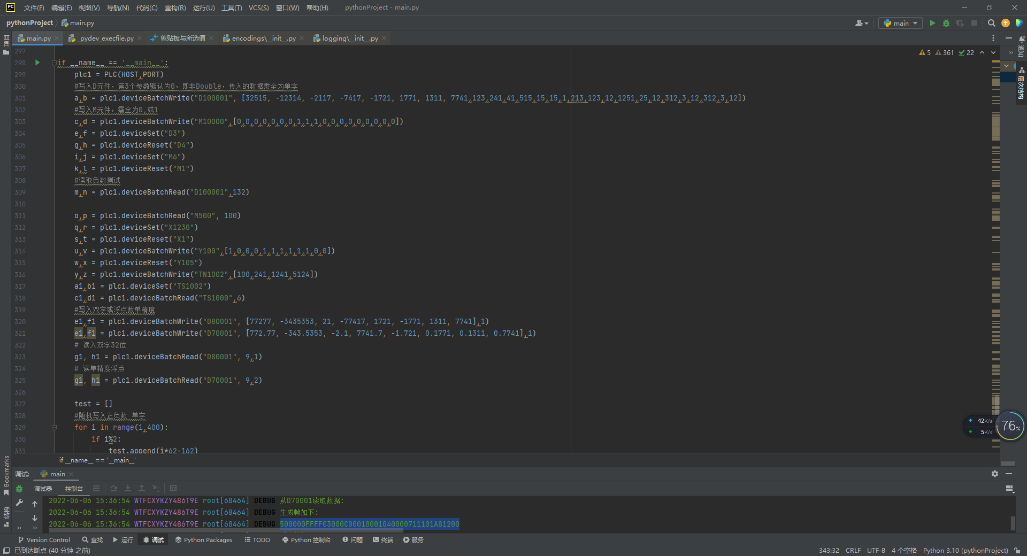Toggle the read-only lock icon in status bar
This screenshot has height=556, width=1027.
(x=1017, y=551)
